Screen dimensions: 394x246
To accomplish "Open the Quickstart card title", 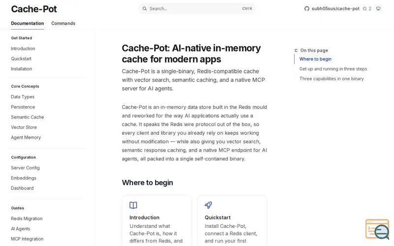I will click(218, 217).
